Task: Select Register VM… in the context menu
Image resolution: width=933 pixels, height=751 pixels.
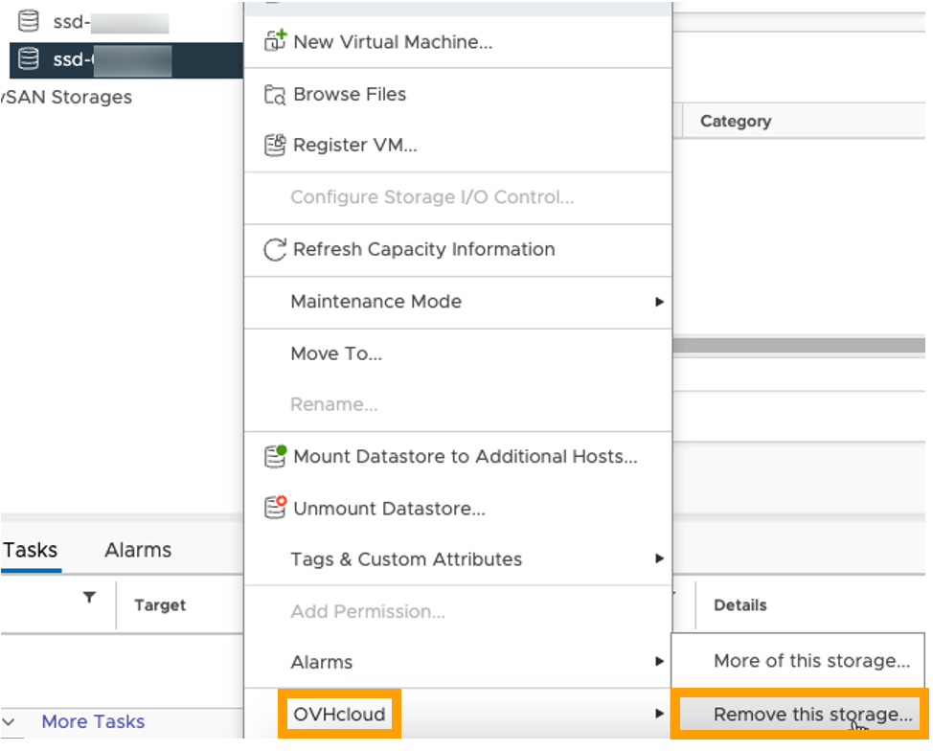Action: [x=458, y=146]
